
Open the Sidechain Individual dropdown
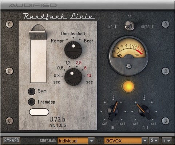coord(76,141)
